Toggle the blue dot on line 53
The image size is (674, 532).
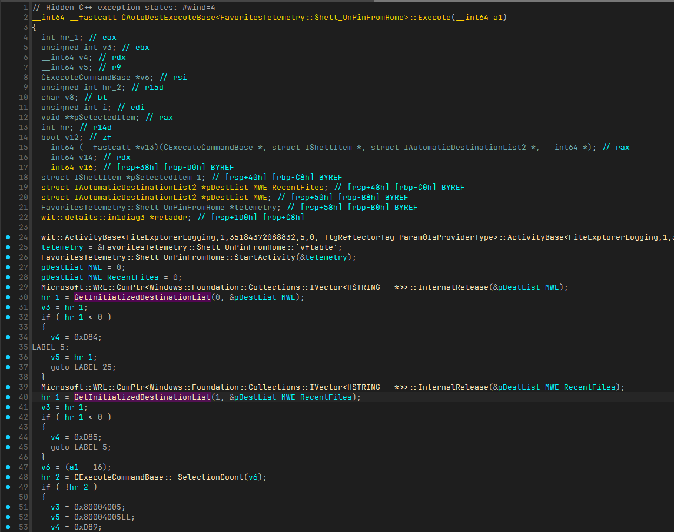(x=8, y=527)
